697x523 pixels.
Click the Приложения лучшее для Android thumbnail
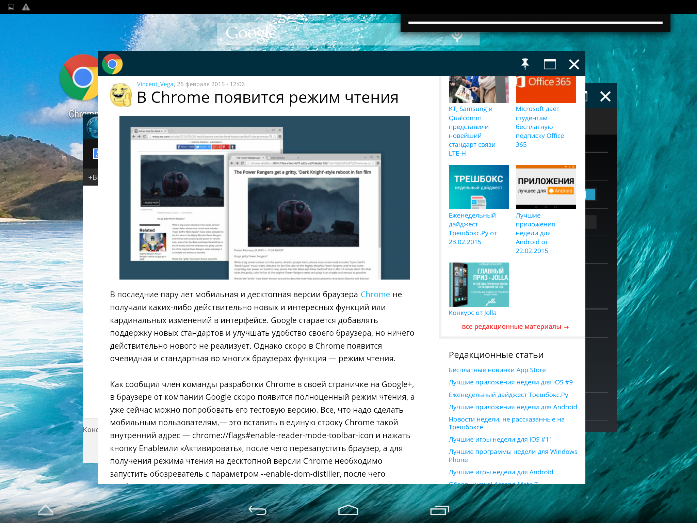(546, 187)
